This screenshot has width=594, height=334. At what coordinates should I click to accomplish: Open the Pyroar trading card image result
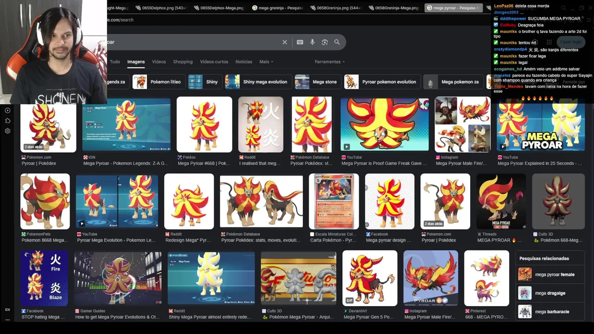334,201
